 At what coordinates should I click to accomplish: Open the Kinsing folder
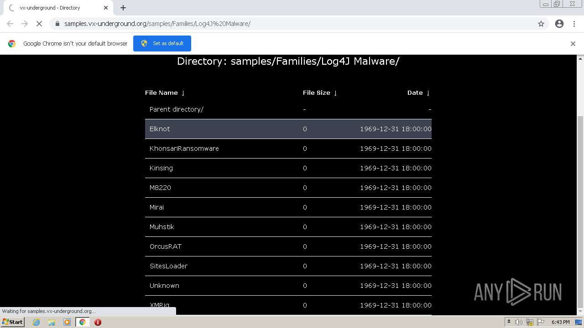(x=161, y=168)
